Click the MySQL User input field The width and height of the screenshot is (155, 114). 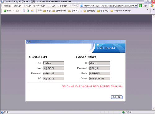coord(54,68)
